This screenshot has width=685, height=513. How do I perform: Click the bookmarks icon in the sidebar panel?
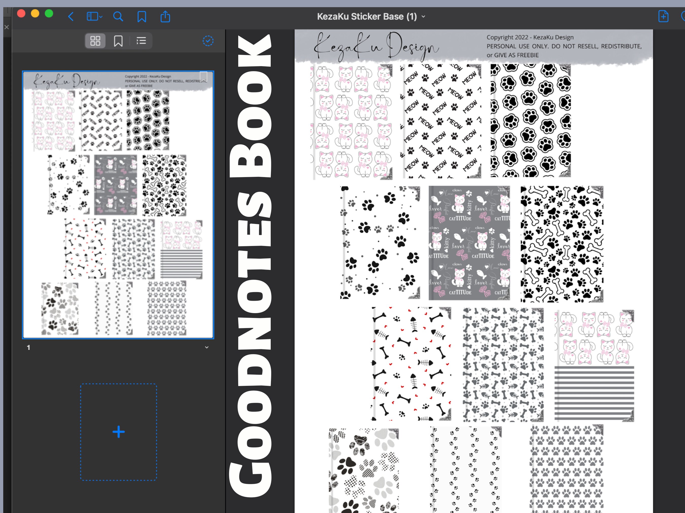point(118,41)
